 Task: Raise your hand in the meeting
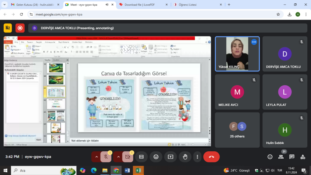(185, 157)
